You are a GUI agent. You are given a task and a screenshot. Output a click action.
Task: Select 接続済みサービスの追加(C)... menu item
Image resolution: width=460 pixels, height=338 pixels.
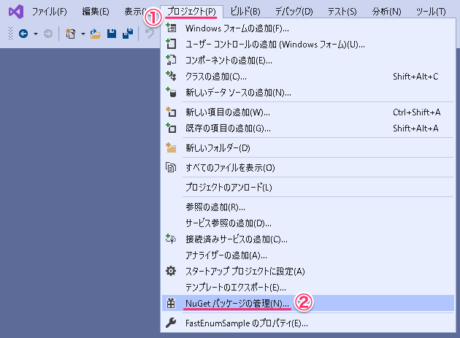click(308, 239)
